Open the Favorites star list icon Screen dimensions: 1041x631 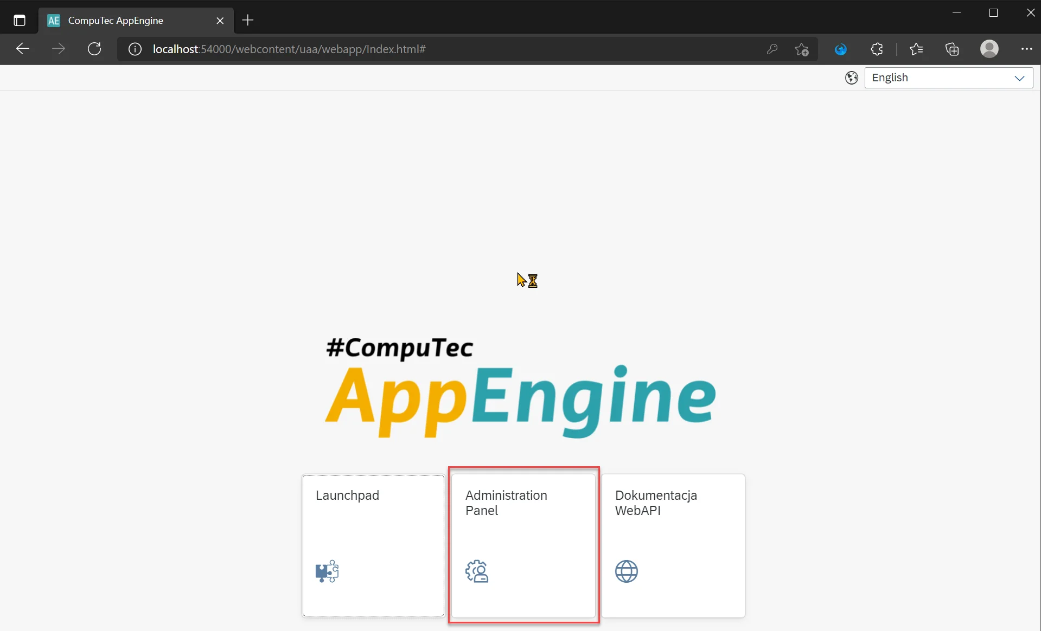click(916, 49)
